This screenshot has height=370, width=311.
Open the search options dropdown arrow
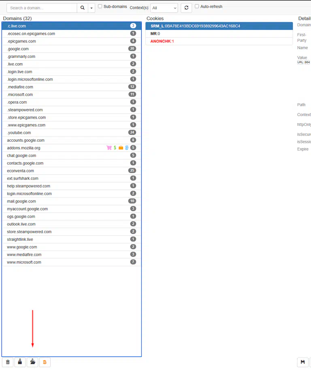click(x=92, y=8)
